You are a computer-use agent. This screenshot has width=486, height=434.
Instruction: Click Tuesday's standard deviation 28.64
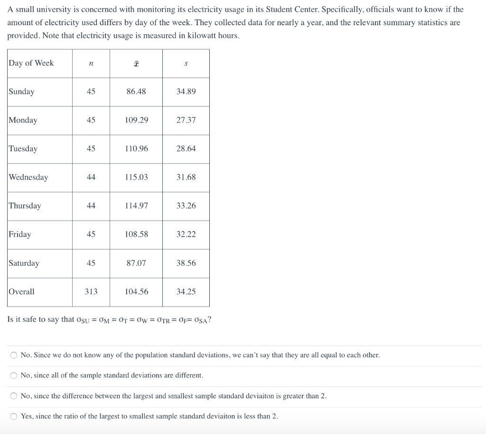[x=186, y=149]
